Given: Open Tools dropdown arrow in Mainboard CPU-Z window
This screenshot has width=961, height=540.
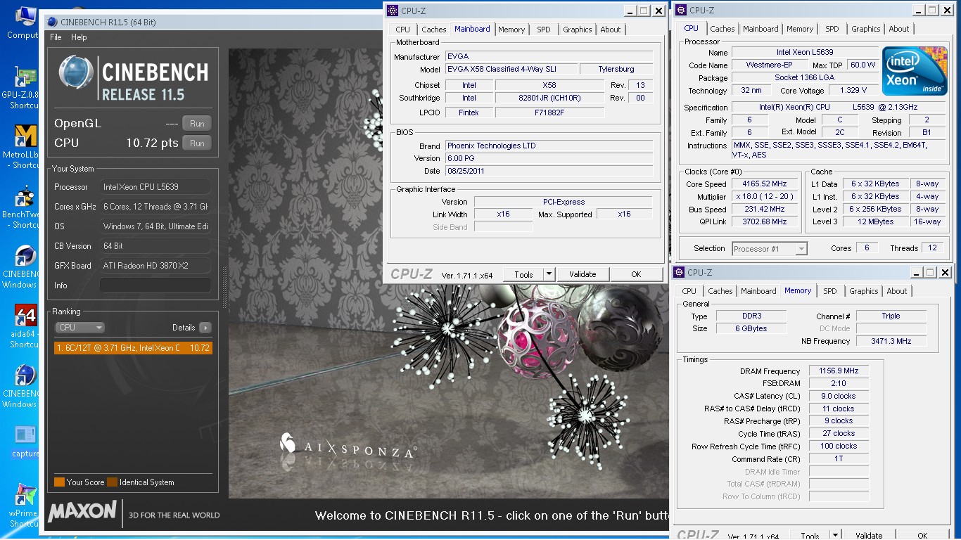Looking at the screenshot, I should point(549,275).
